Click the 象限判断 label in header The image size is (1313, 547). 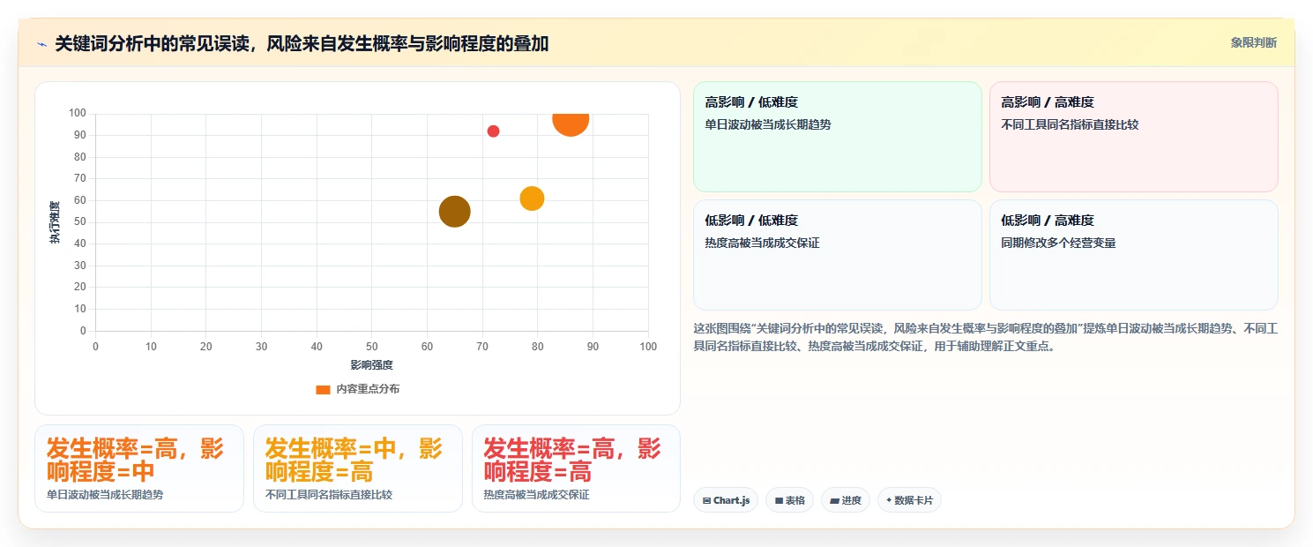pyautogui.click(x=1253, y=43)
